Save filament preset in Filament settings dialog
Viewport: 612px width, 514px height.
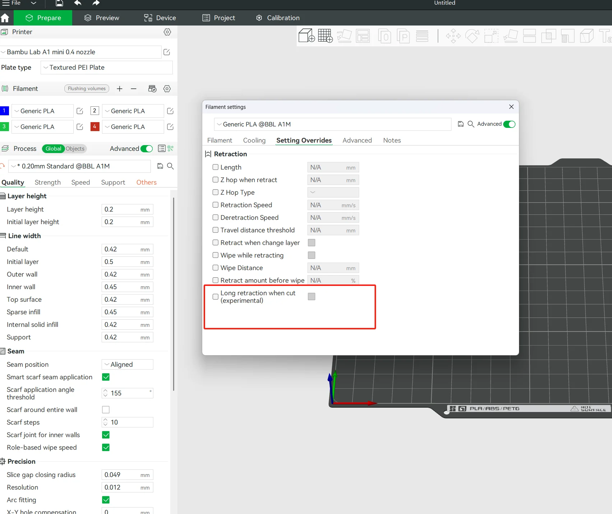[x=461, y=124]
